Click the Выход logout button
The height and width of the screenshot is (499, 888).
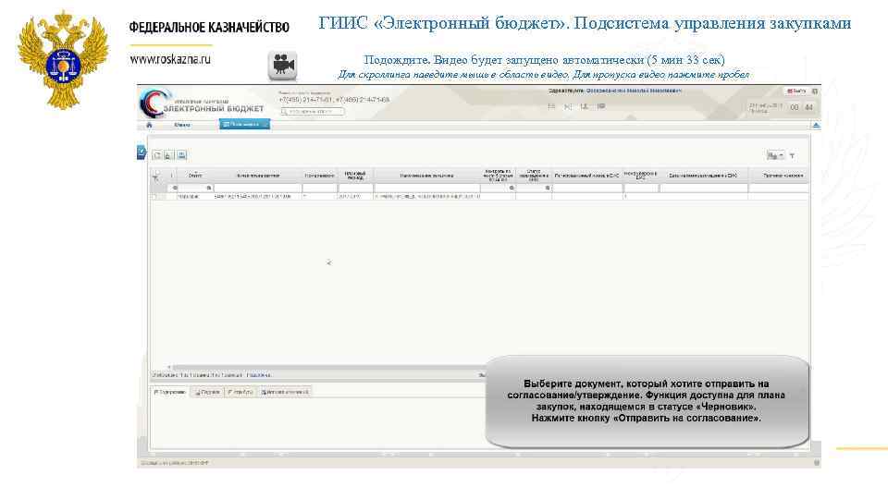tap(796, 91)
